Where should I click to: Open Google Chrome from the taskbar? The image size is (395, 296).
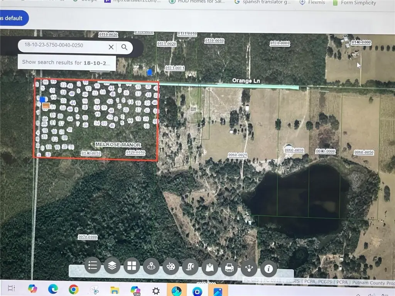[x=73, y=289]
